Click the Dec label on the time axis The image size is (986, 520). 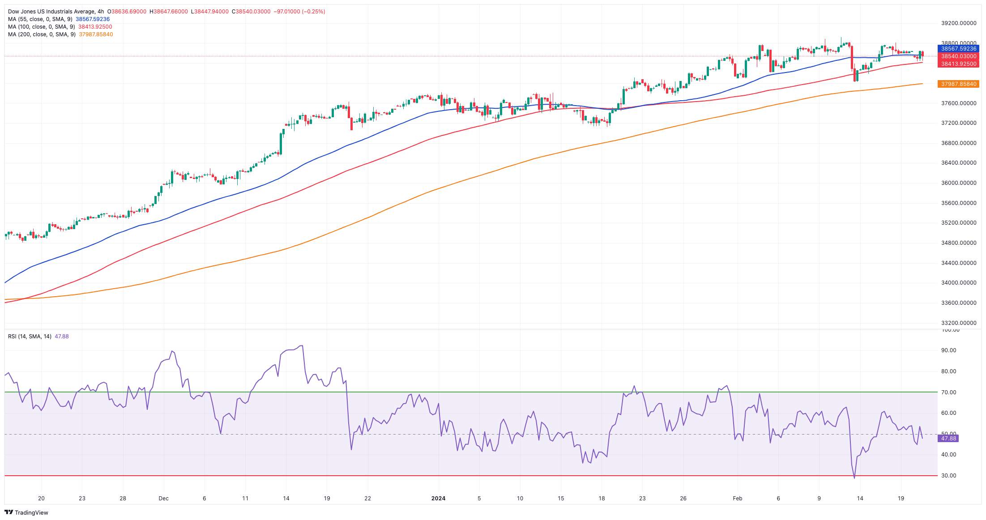[x=163, y=499]
